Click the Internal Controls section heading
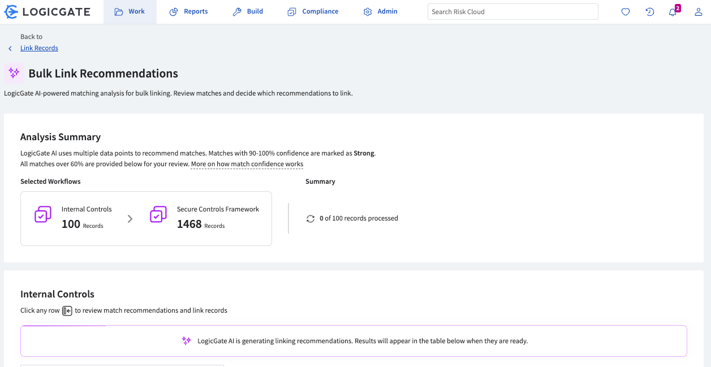 (x=57, y=294)
